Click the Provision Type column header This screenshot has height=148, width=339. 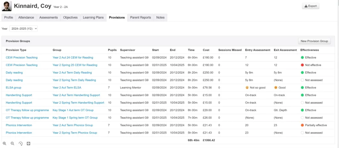[x=16, y=50]
